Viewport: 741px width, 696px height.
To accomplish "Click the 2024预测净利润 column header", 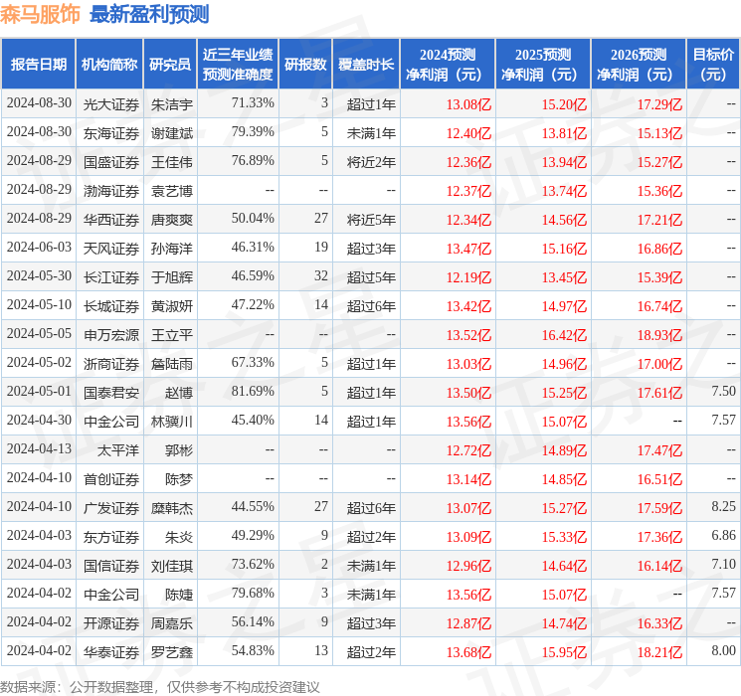I will [448, 65].
